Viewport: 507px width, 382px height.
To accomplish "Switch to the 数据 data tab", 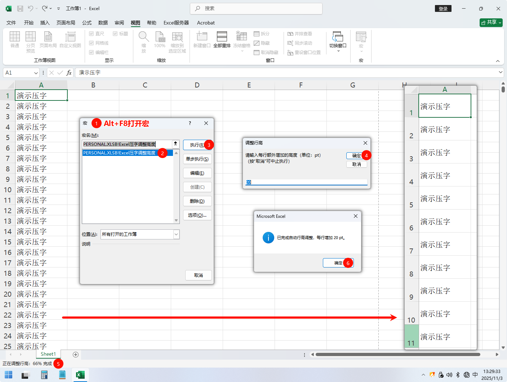I will pos(103,23).
